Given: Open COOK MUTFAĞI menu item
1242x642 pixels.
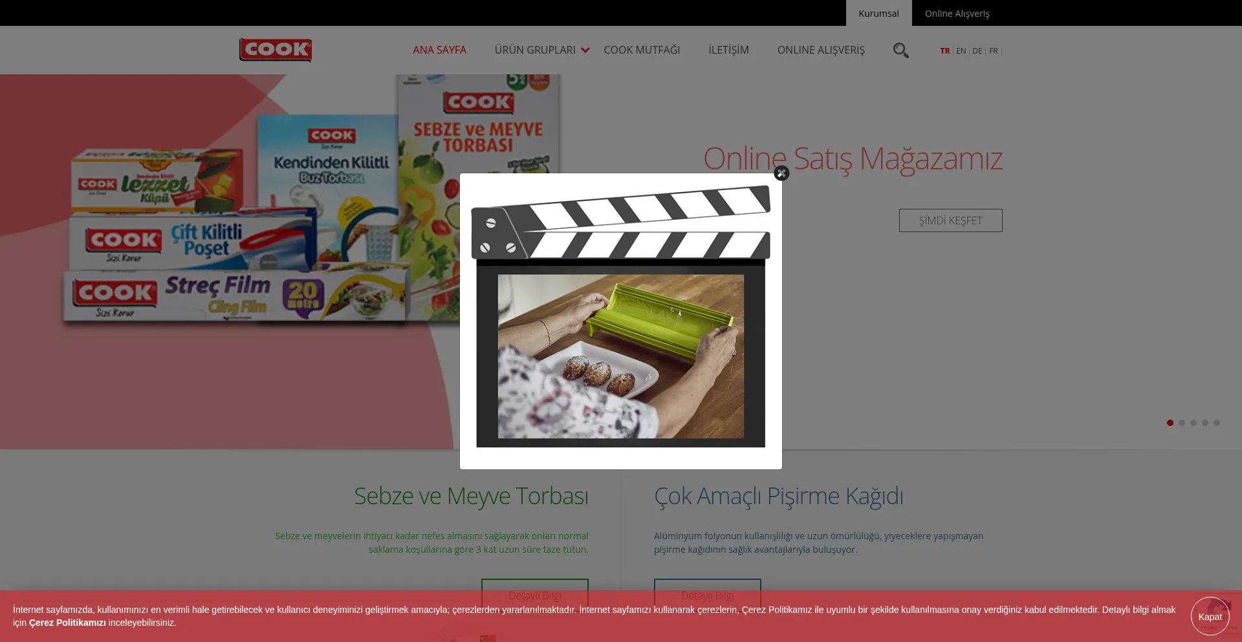Looking at the screenshot, I should tap(642, 50).
